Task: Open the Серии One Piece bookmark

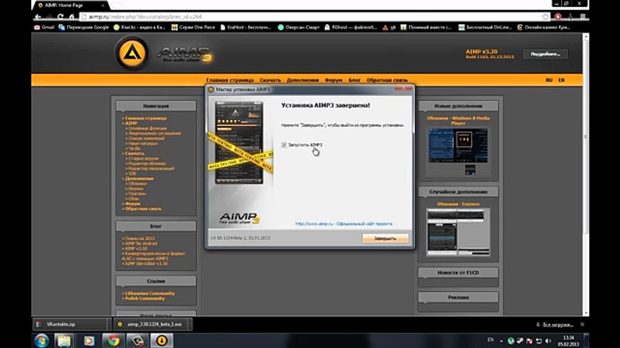Action: tap(193, 28)
